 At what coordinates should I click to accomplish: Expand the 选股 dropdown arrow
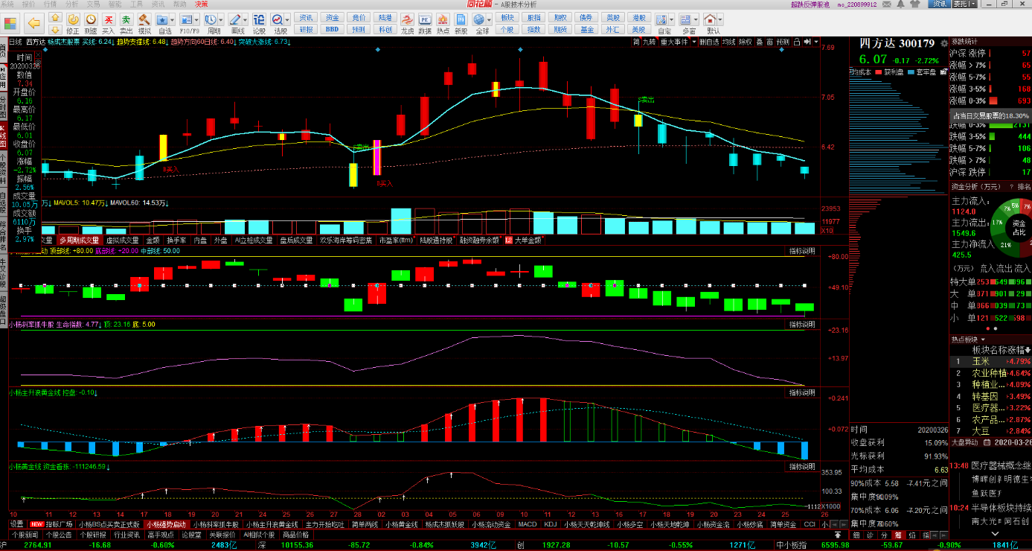pyautogui.click(x=288, y=18)
